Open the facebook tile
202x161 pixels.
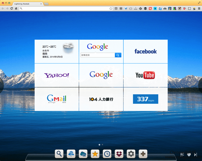tap(146, 52)
